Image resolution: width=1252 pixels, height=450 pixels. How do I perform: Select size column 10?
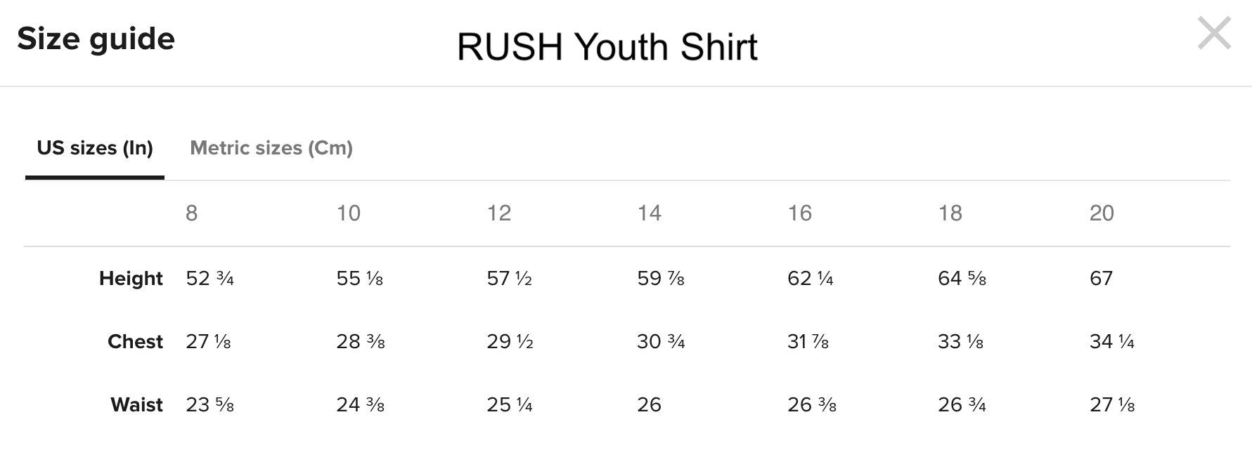point(349,214)
